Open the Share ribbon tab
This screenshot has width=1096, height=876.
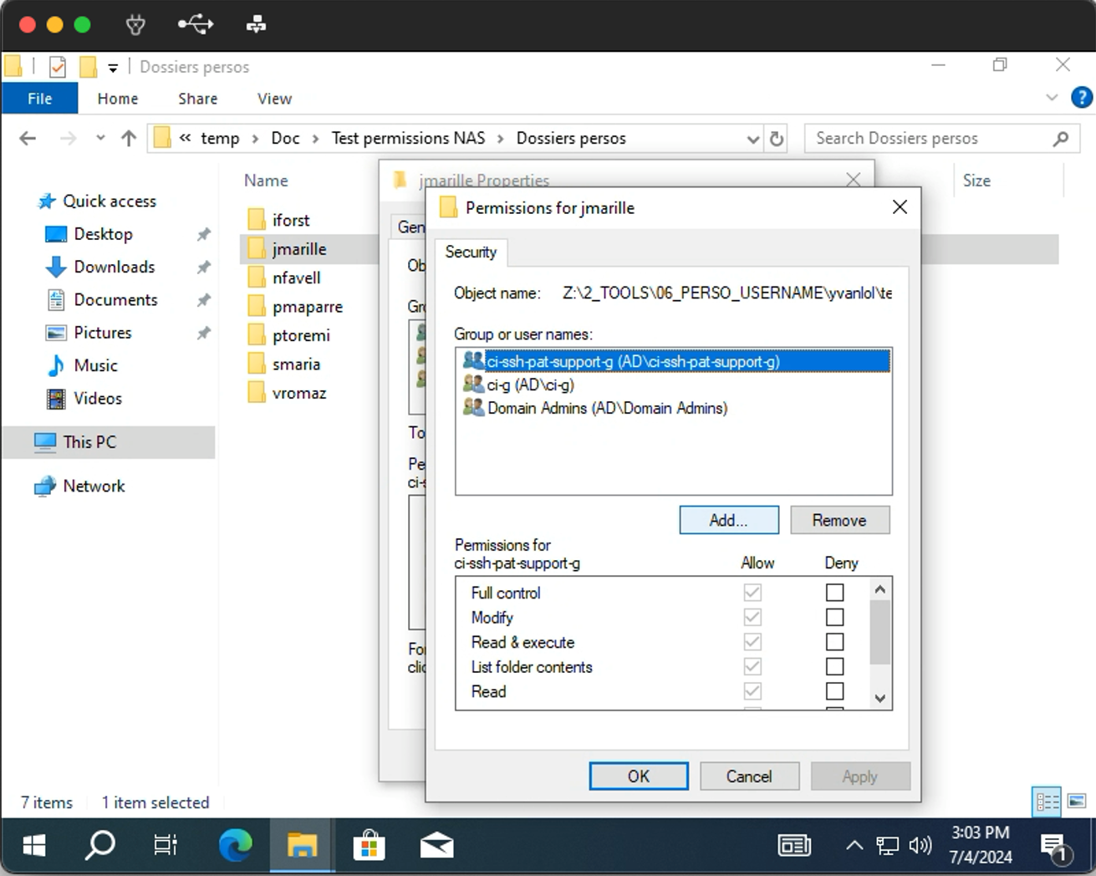click(x=197, y=99)
